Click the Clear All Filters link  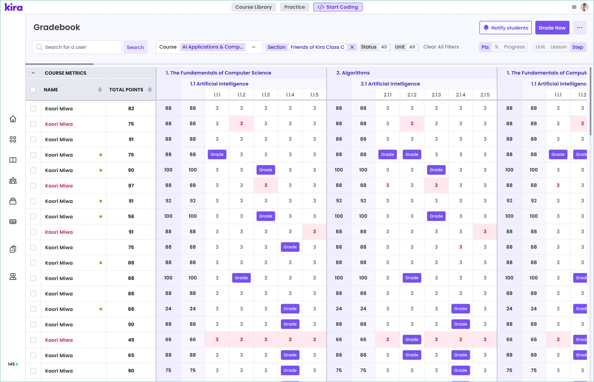441,47
